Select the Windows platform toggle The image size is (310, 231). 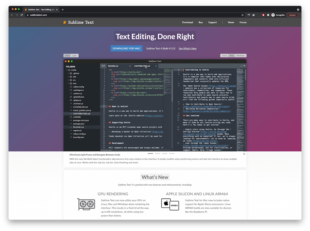240,55
